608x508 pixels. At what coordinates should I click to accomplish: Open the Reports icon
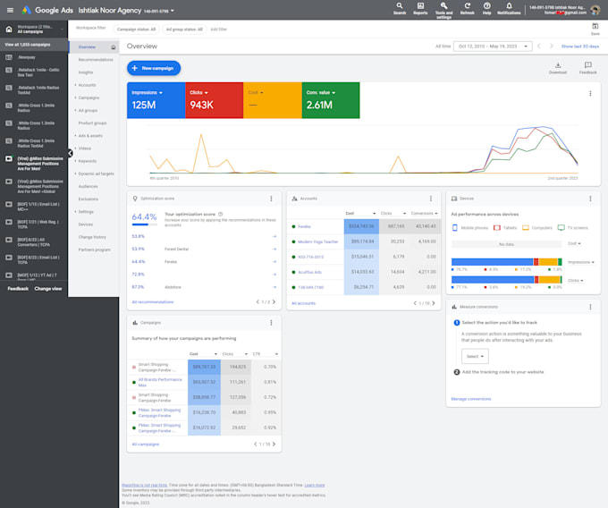[x=420, y=8]
